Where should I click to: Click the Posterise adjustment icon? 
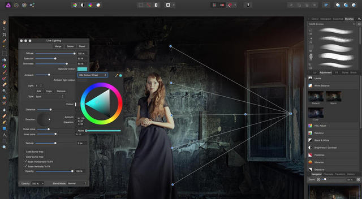coord(311,155)
